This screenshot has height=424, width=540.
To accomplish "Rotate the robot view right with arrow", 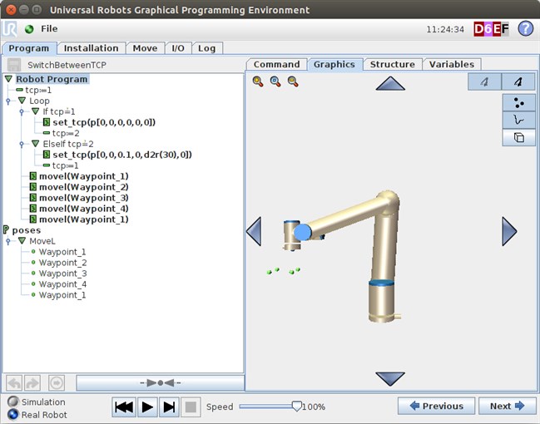I will coord(509,231).
